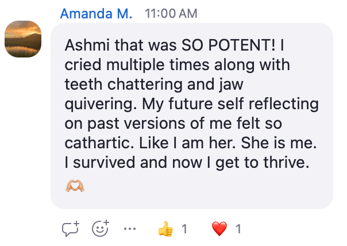Open the more options ellipsis menu

click(130, 229)
